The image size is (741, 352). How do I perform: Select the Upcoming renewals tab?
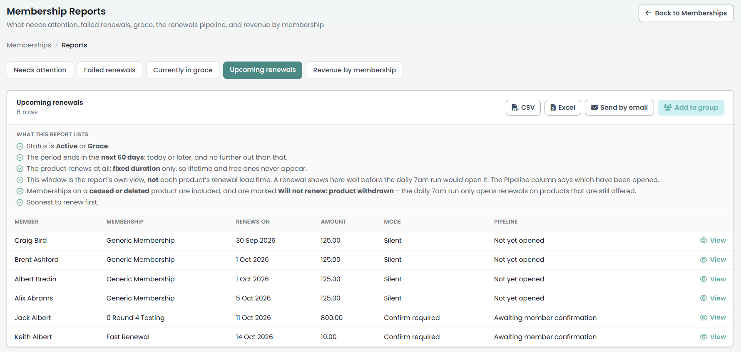263,70
